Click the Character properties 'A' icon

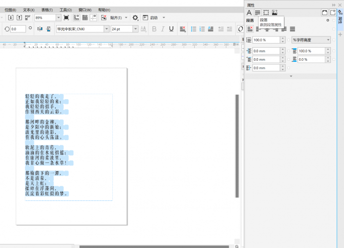click(249, 13)
